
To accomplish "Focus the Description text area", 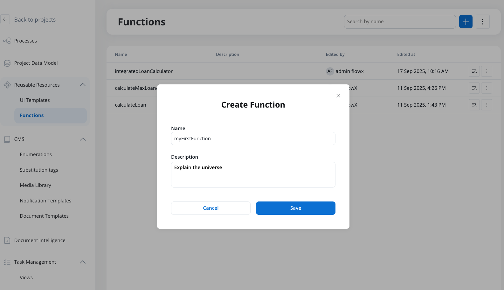I will pyautogui.click(x=253, y=175).
